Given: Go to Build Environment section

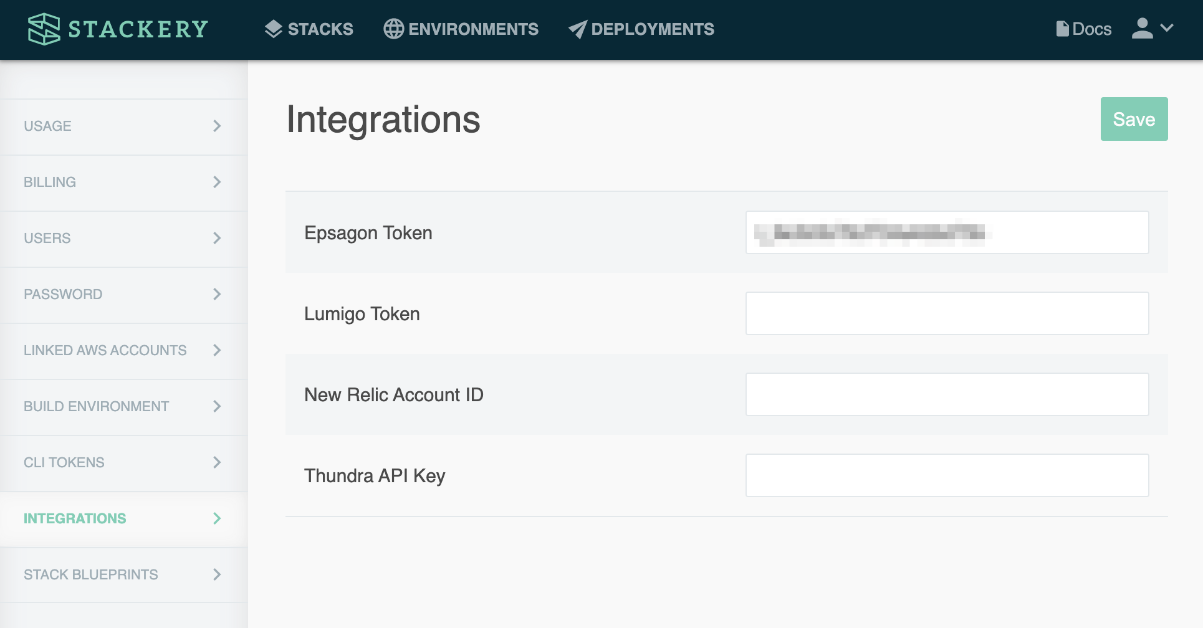Looking at the screenshot, I should (x=123, y=407).
